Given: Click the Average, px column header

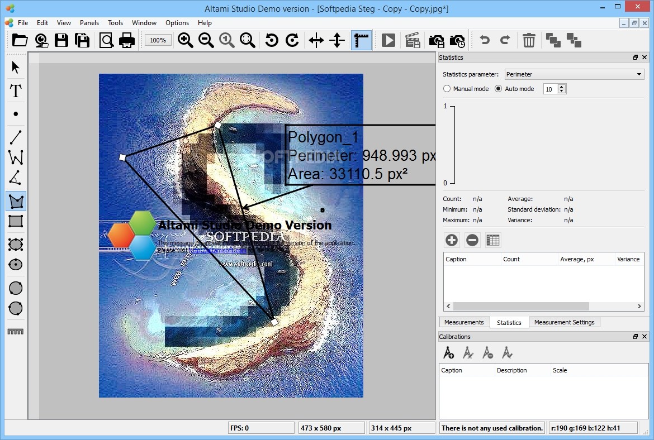Looking at the screenshot, I should click(586, 259).
